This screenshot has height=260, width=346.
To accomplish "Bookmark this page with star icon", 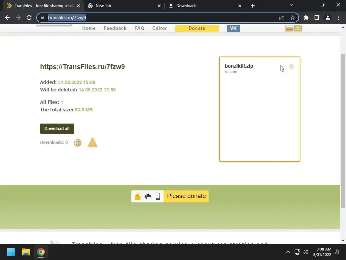I will (293, 18).
